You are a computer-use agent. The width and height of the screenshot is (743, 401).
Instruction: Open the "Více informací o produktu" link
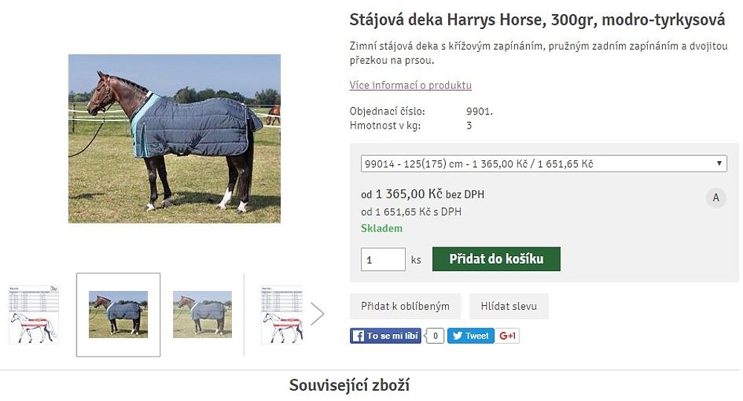410,85
